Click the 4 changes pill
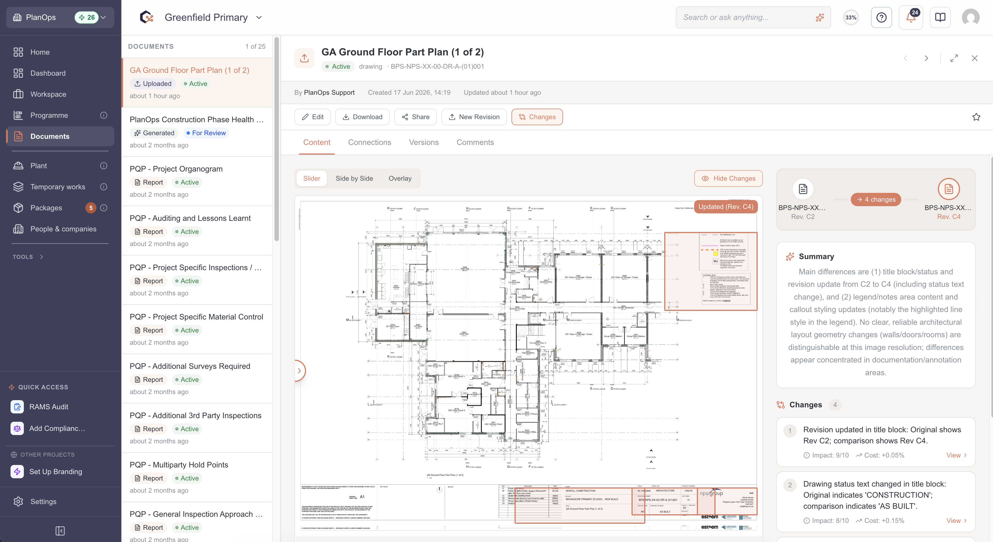993x542 pixels. tap(876, 200)
